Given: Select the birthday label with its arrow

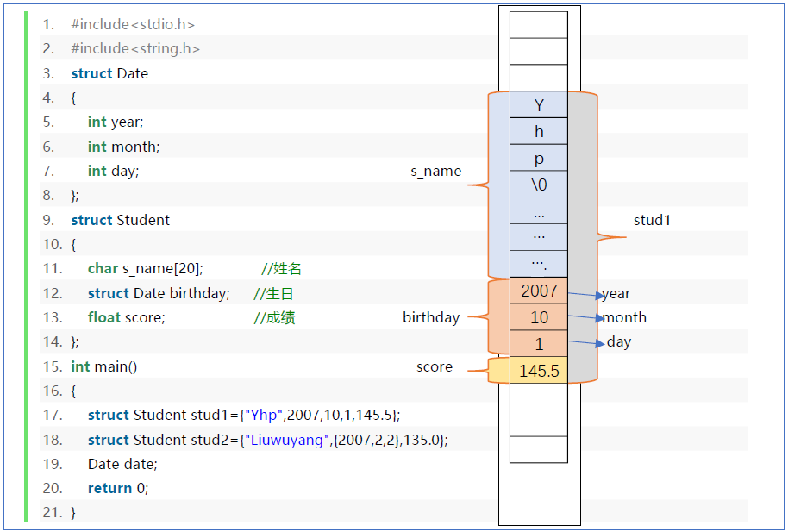Looking at the screenshot, I should tap(434, 317).
